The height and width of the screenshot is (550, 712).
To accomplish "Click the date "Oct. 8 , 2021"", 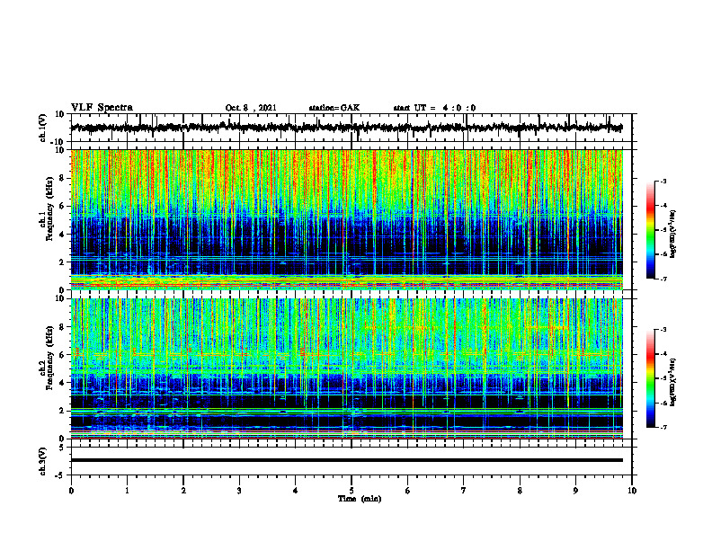I will [x=251, y=108].
